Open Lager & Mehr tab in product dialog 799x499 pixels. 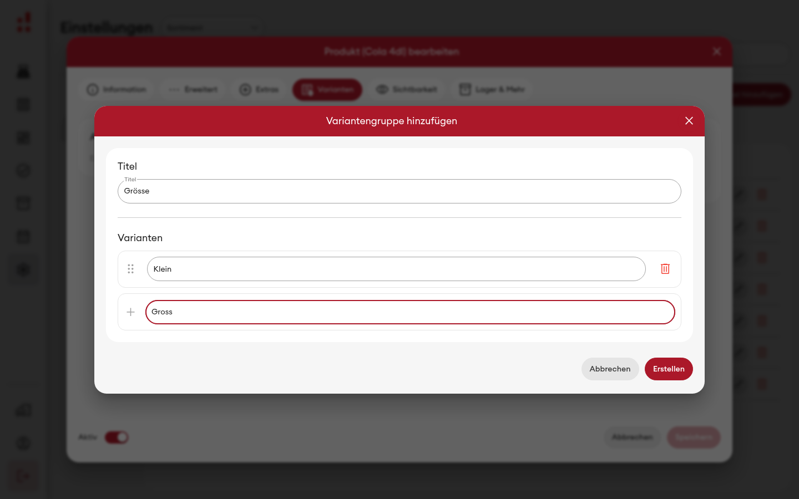coord(492,89)
